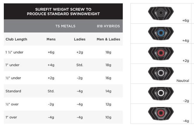Select the 10g hybrids value
194x129 pixels.
point(108,117)
